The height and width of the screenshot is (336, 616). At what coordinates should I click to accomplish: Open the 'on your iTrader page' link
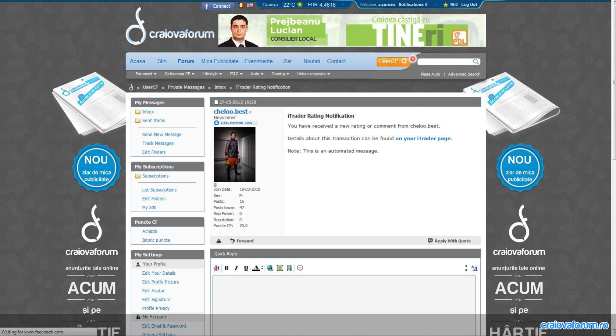click(x=423, y=138)
